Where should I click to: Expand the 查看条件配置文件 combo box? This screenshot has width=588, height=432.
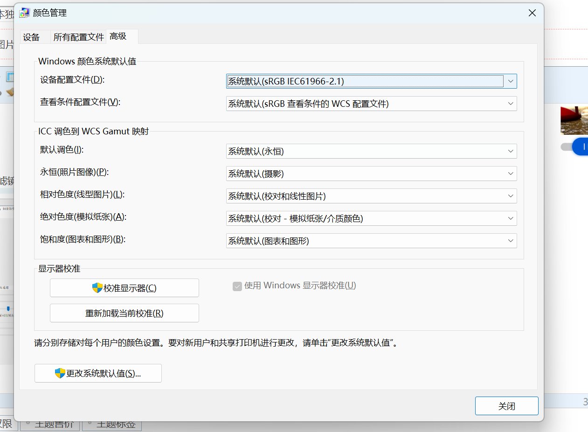click(x=372, y=104)
